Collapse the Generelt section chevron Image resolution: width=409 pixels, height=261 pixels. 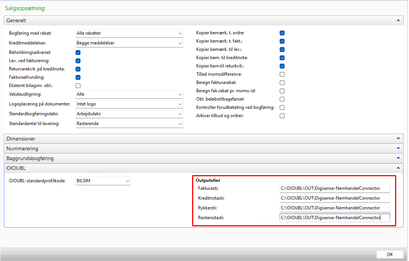coord(398,20)
